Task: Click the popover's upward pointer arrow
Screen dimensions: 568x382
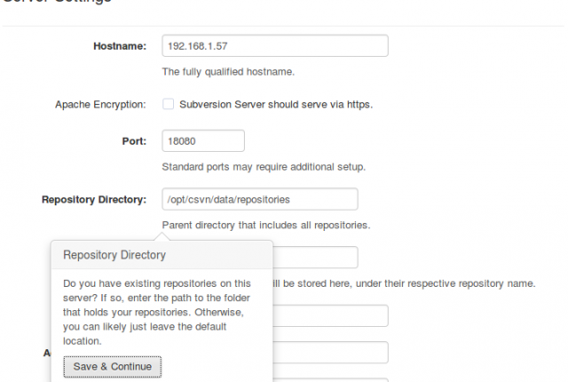Action: click(162, 236)
